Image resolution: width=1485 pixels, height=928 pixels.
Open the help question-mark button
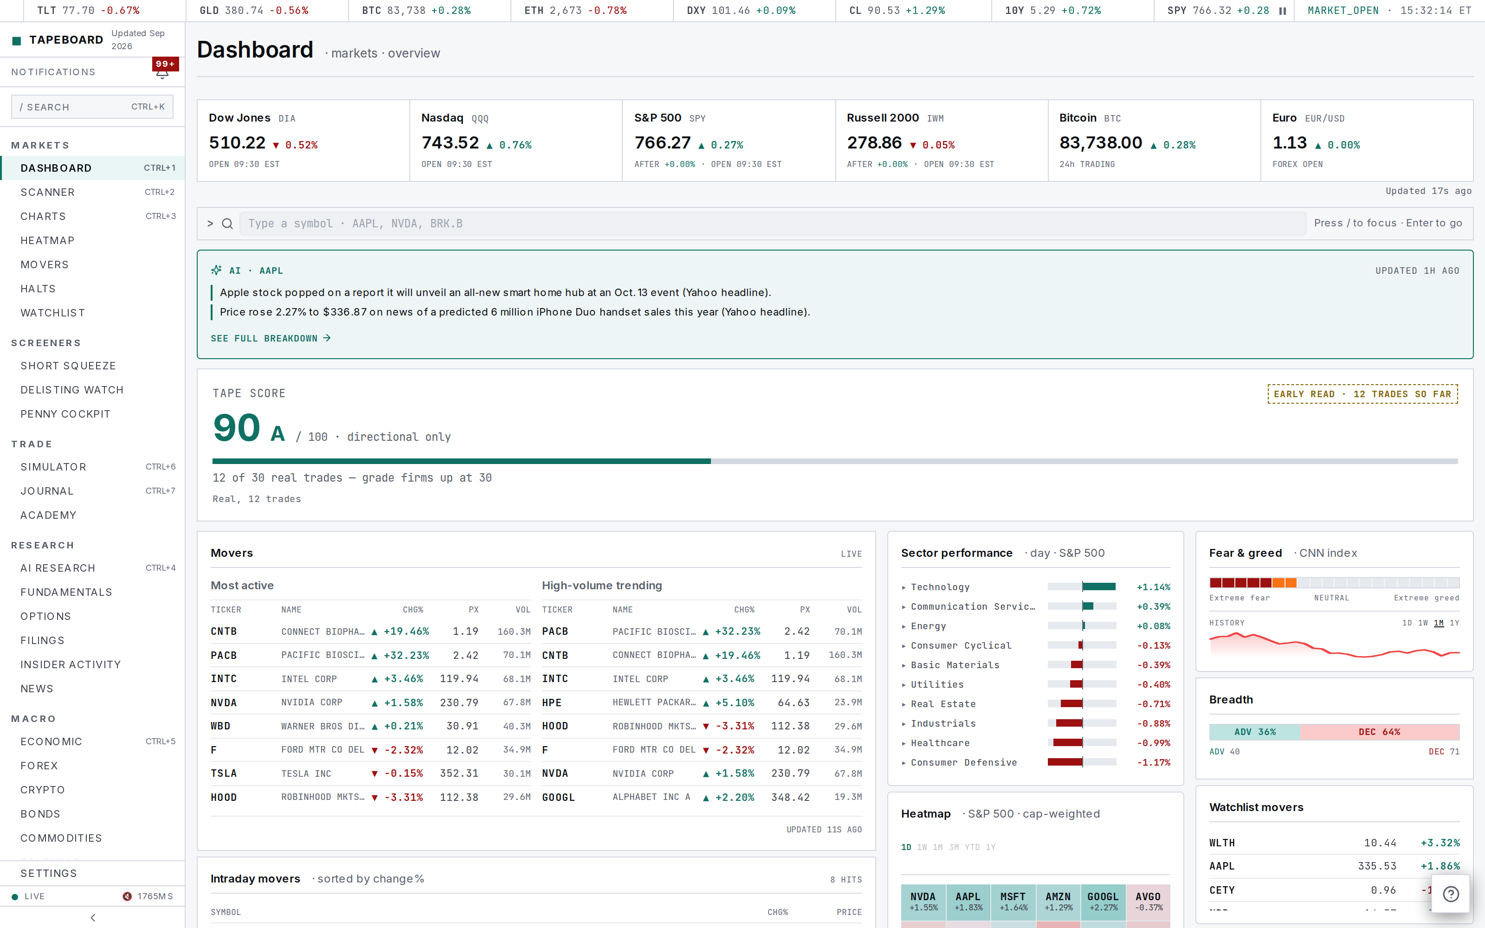1451,894
